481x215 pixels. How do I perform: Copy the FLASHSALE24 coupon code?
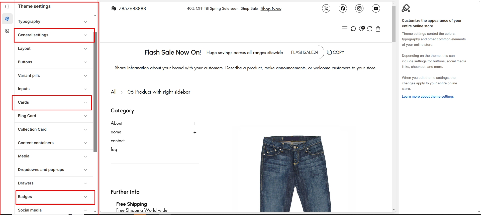click(x=336, y=52)
